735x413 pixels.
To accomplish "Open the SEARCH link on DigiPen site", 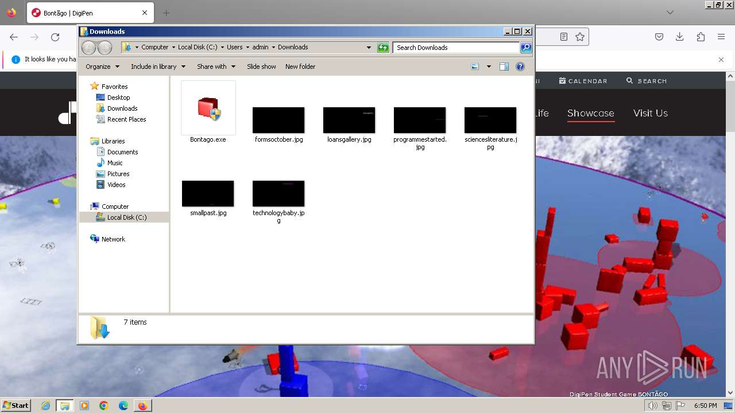I will coord(647,81).
